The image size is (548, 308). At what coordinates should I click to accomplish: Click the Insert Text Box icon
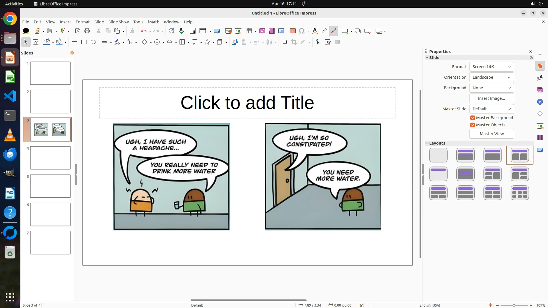[293, 31]
